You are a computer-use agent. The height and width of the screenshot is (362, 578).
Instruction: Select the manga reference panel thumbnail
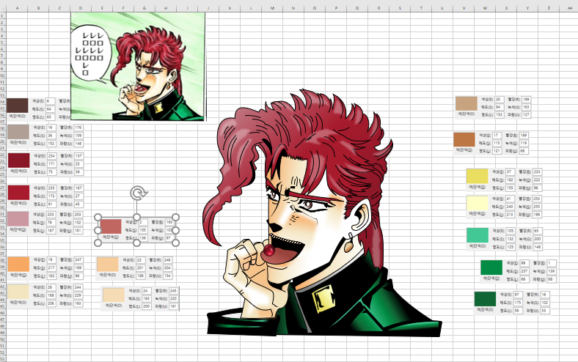click(x=138, y=66)
